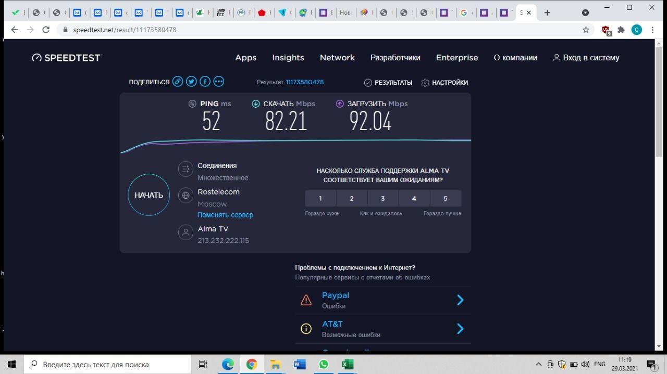667x374 pixels.
Task: Click Поменять сервер link
Action: pos(225,215)
